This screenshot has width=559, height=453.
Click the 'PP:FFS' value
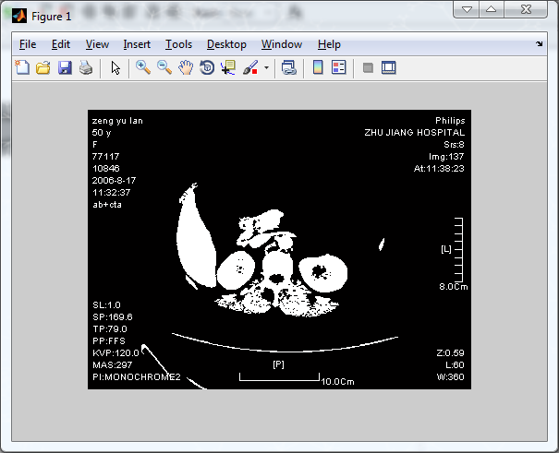click(109, 341)
